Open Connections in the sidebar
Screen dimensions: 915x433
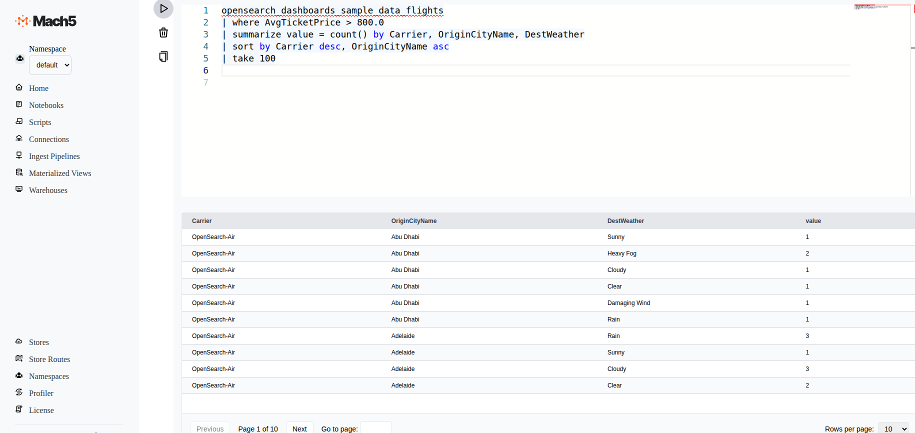tap(49, 139)
